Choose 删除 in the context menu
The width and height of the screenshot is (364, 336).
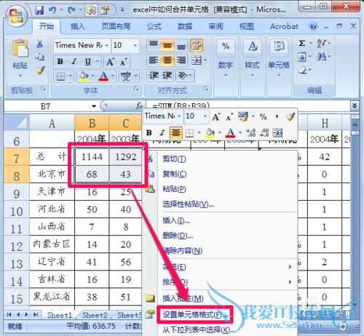click(x=178, y=235)
